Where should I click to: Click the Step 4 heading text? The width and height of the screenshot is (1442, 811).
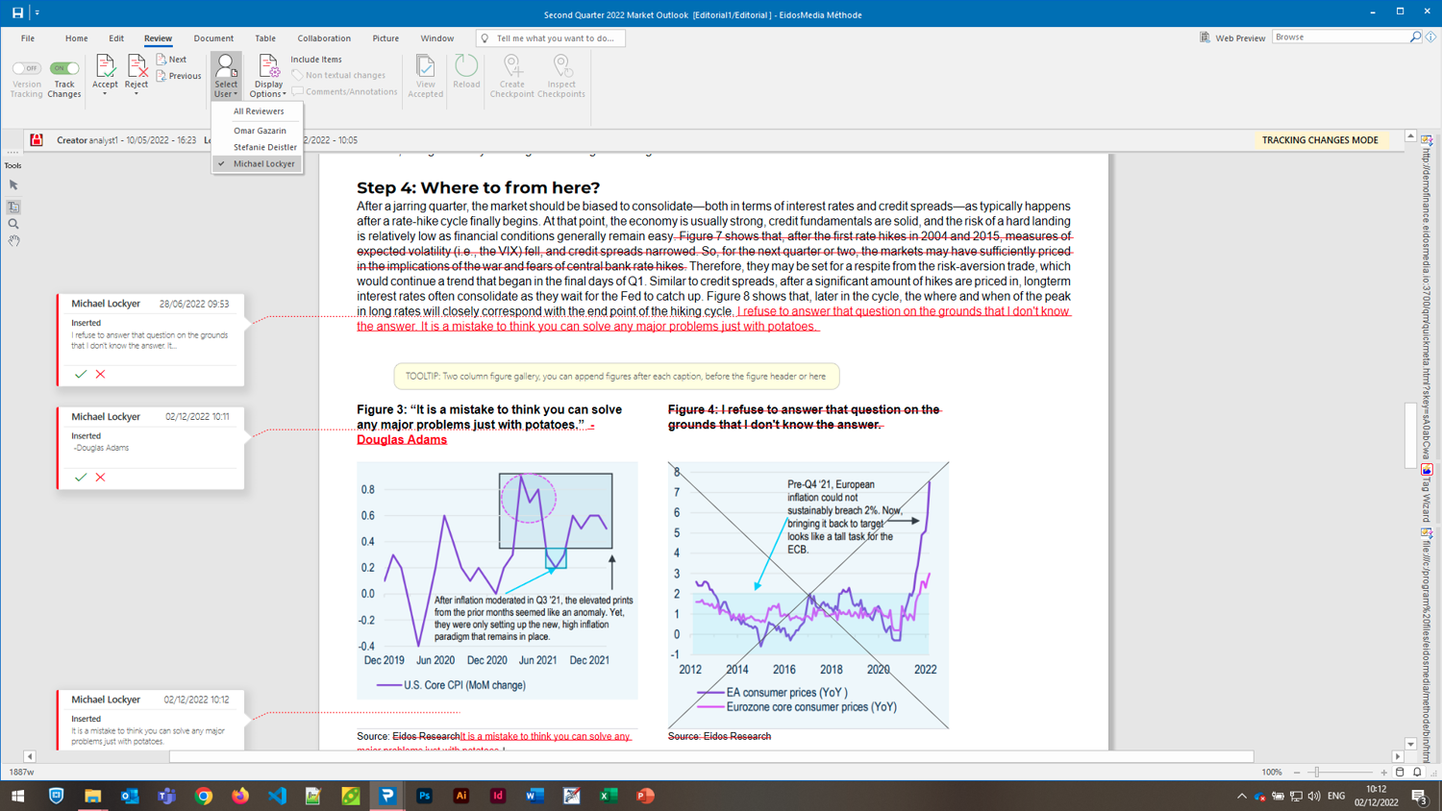478,187
